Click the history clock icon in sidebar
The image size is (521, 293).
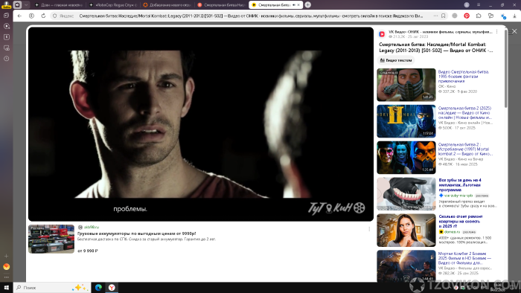coord(6,59)
